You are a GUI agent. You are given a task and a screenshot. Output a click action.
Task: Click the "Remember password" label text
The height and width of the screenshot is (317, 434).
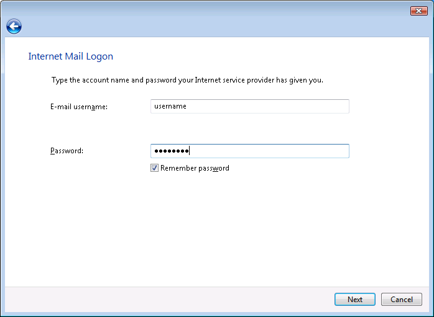195,168
